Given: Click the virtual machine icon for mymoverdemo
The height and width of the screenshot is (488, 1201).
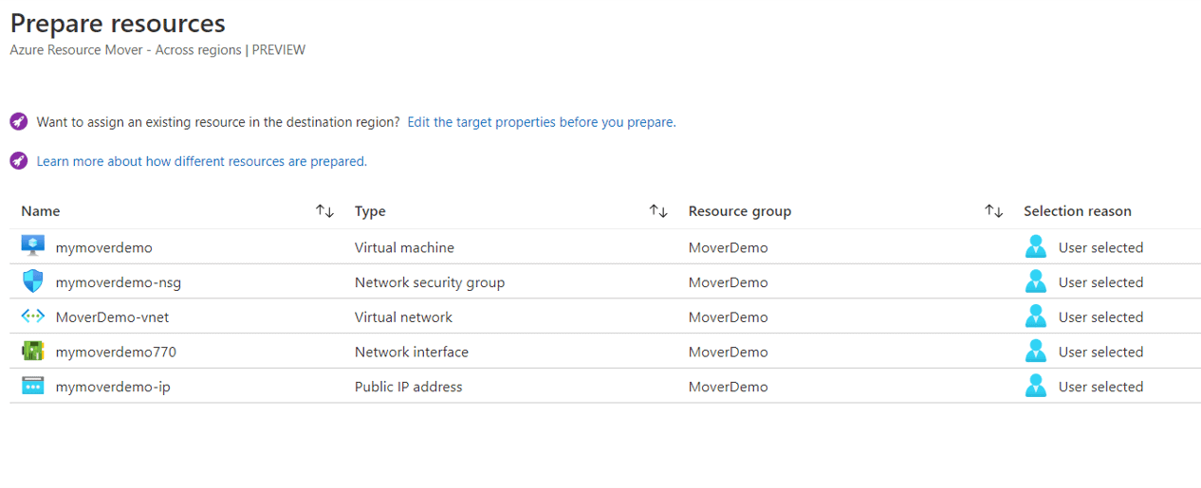Looking at the screenshot, I should [x=33, y=246].
